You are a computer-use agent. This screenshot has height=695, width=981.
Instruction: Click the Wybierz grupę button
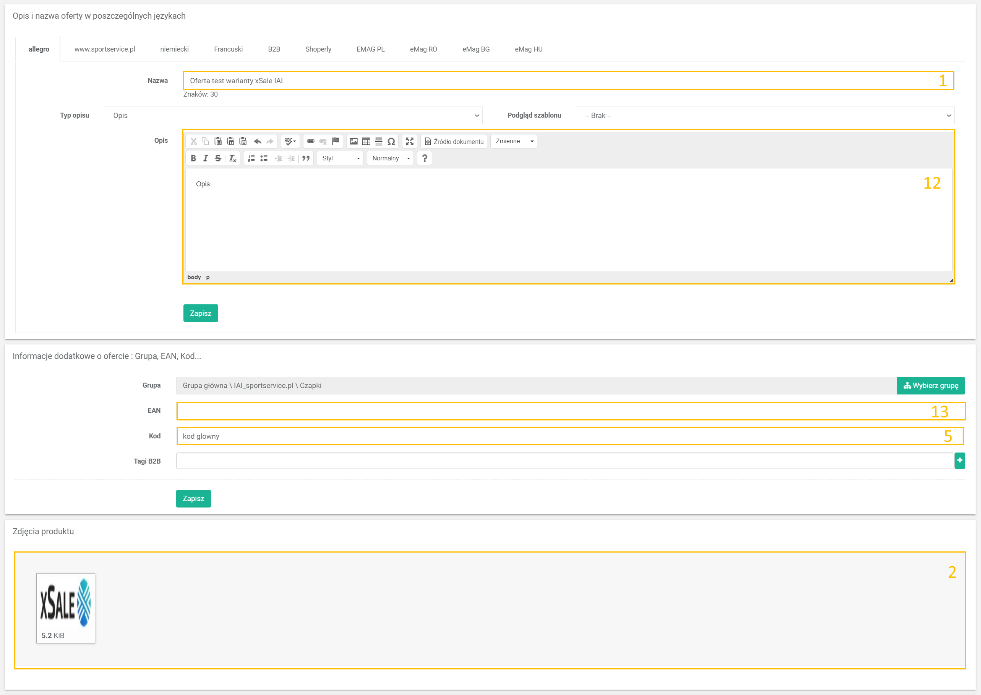click(x=931, y=386)
